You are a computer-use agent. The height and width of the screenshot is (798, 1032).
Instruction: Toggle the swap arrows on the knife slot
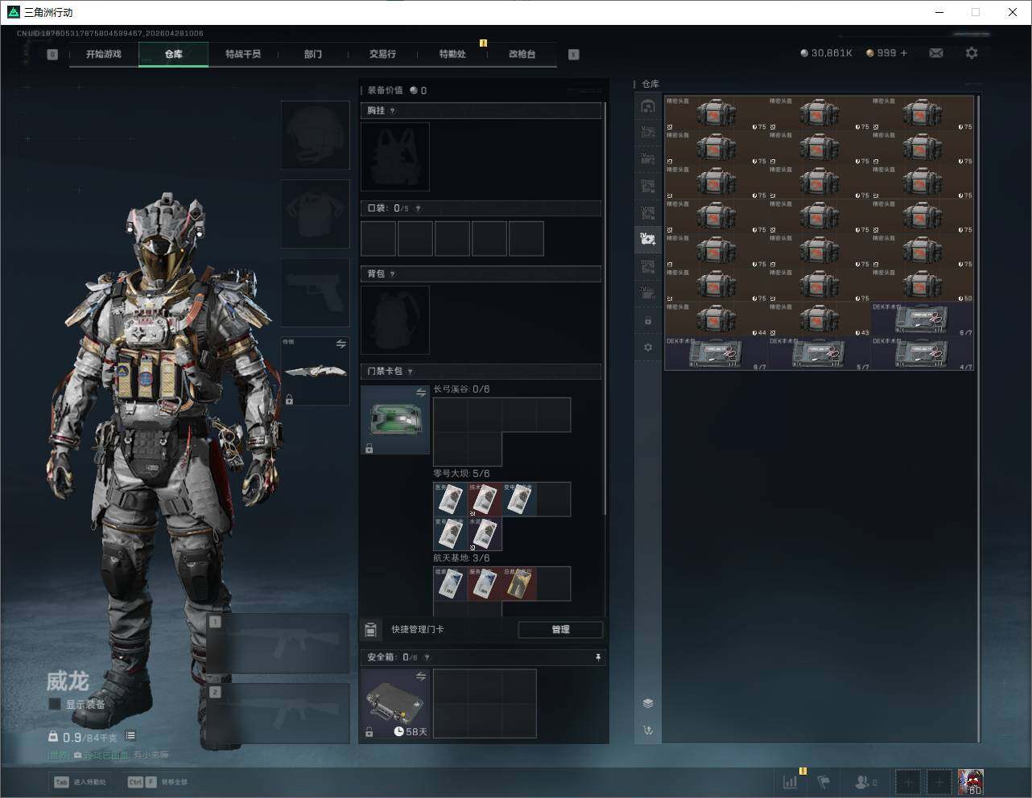(341, 344)
